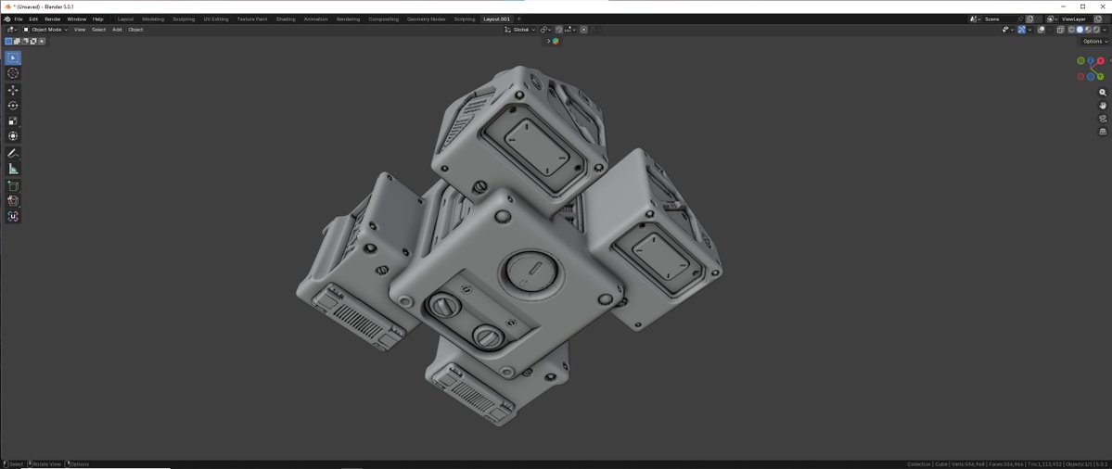Open the Render menu
The height and width of the screenshot is (469, 1112).
tap(53, 19)
